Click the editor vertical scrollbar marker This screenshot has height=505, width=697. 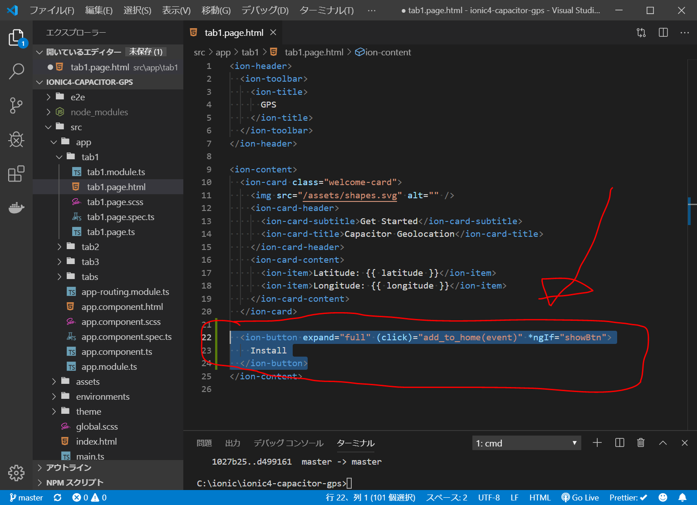689,211
